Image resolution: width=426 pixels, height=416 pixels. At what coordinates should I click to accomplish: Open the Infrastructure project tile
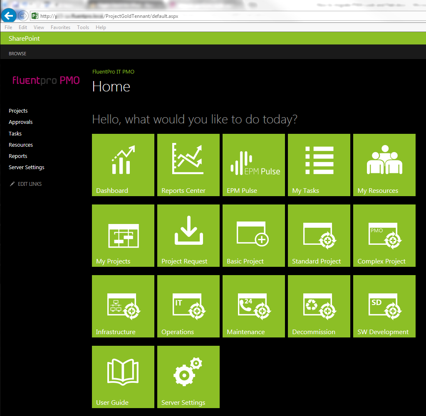pyautogui.click(x=123, y=306)
